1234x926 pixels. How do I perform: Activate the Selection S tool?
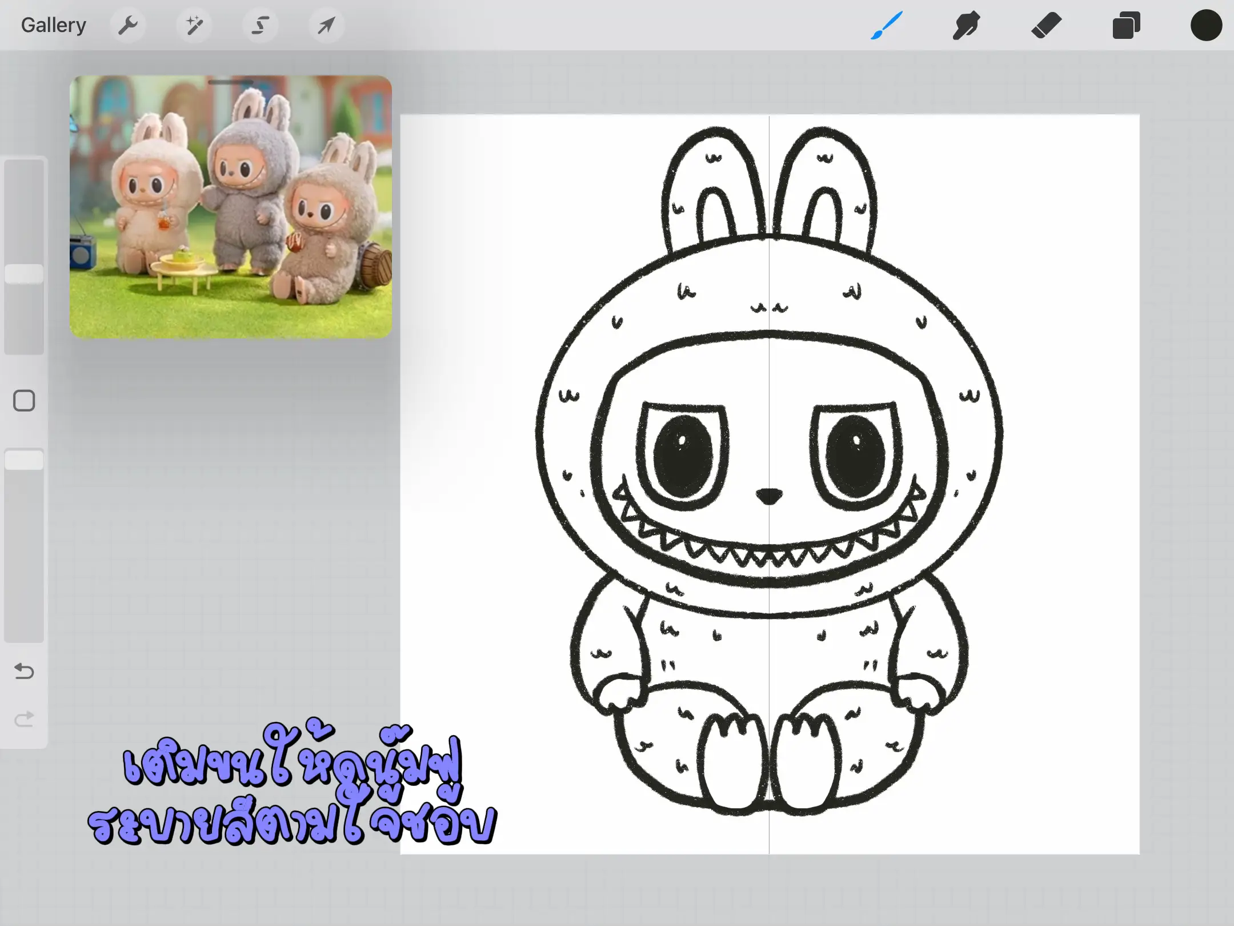coord(261,25)
